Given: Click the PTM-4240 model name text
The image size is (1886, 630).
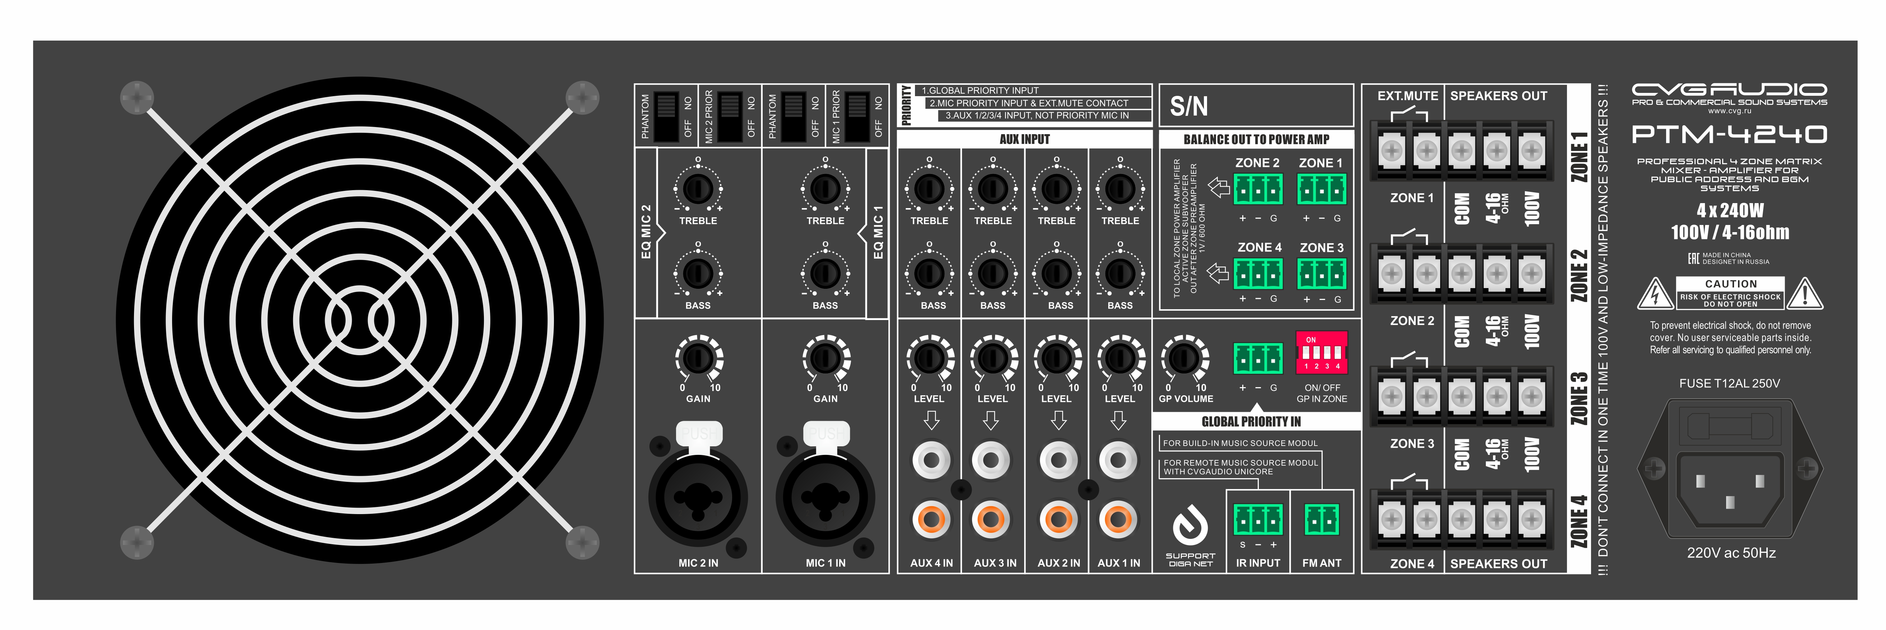Looking at the screenshot, I should coord(1729,135).
